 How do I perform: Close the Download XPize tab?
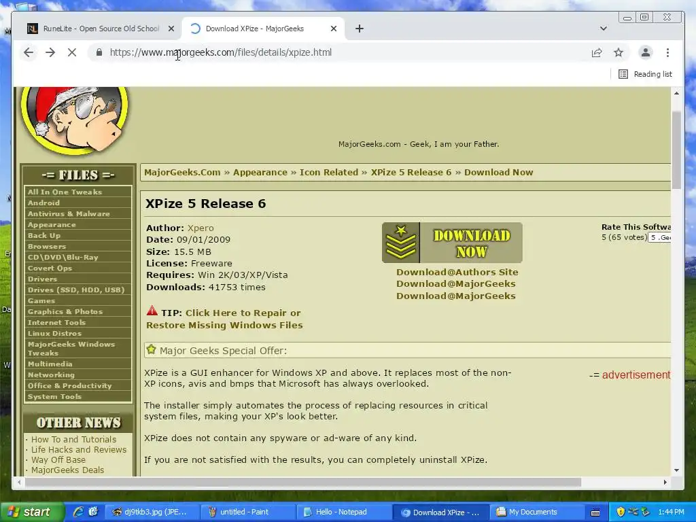pos(334,29)
